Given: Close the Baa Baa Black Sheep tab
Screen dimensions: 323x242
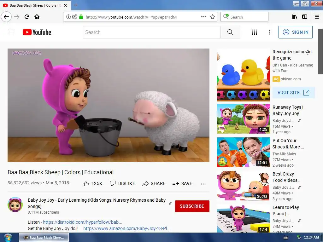Looking at the screenshot, I should [x=65, y=5].
